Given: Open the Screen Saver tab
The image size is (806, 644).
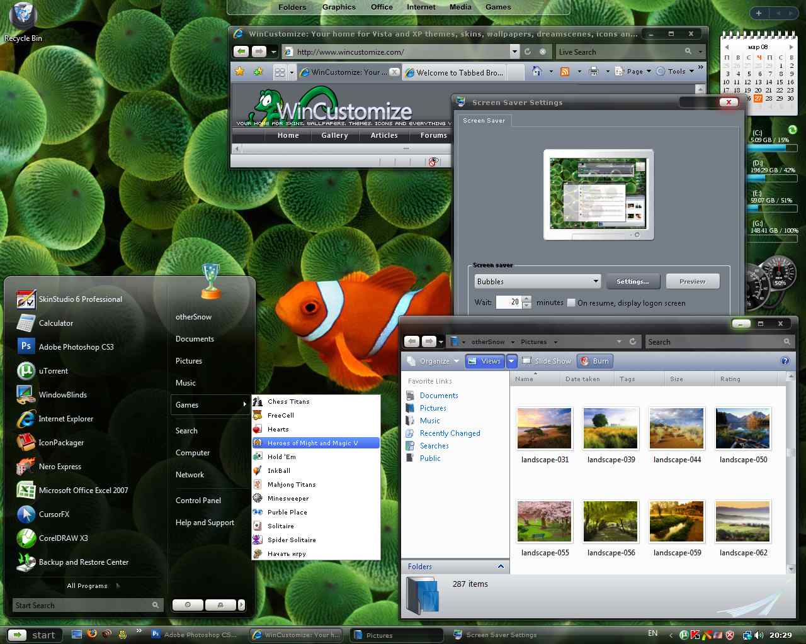Looking at the screenshot, I should coord(484,120).
